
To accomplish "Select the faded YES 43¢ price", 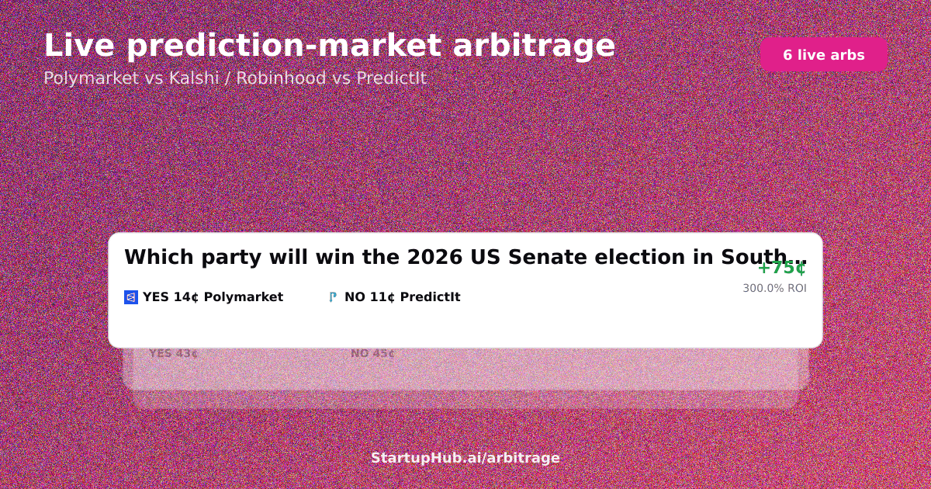I will tap(173, 354).
